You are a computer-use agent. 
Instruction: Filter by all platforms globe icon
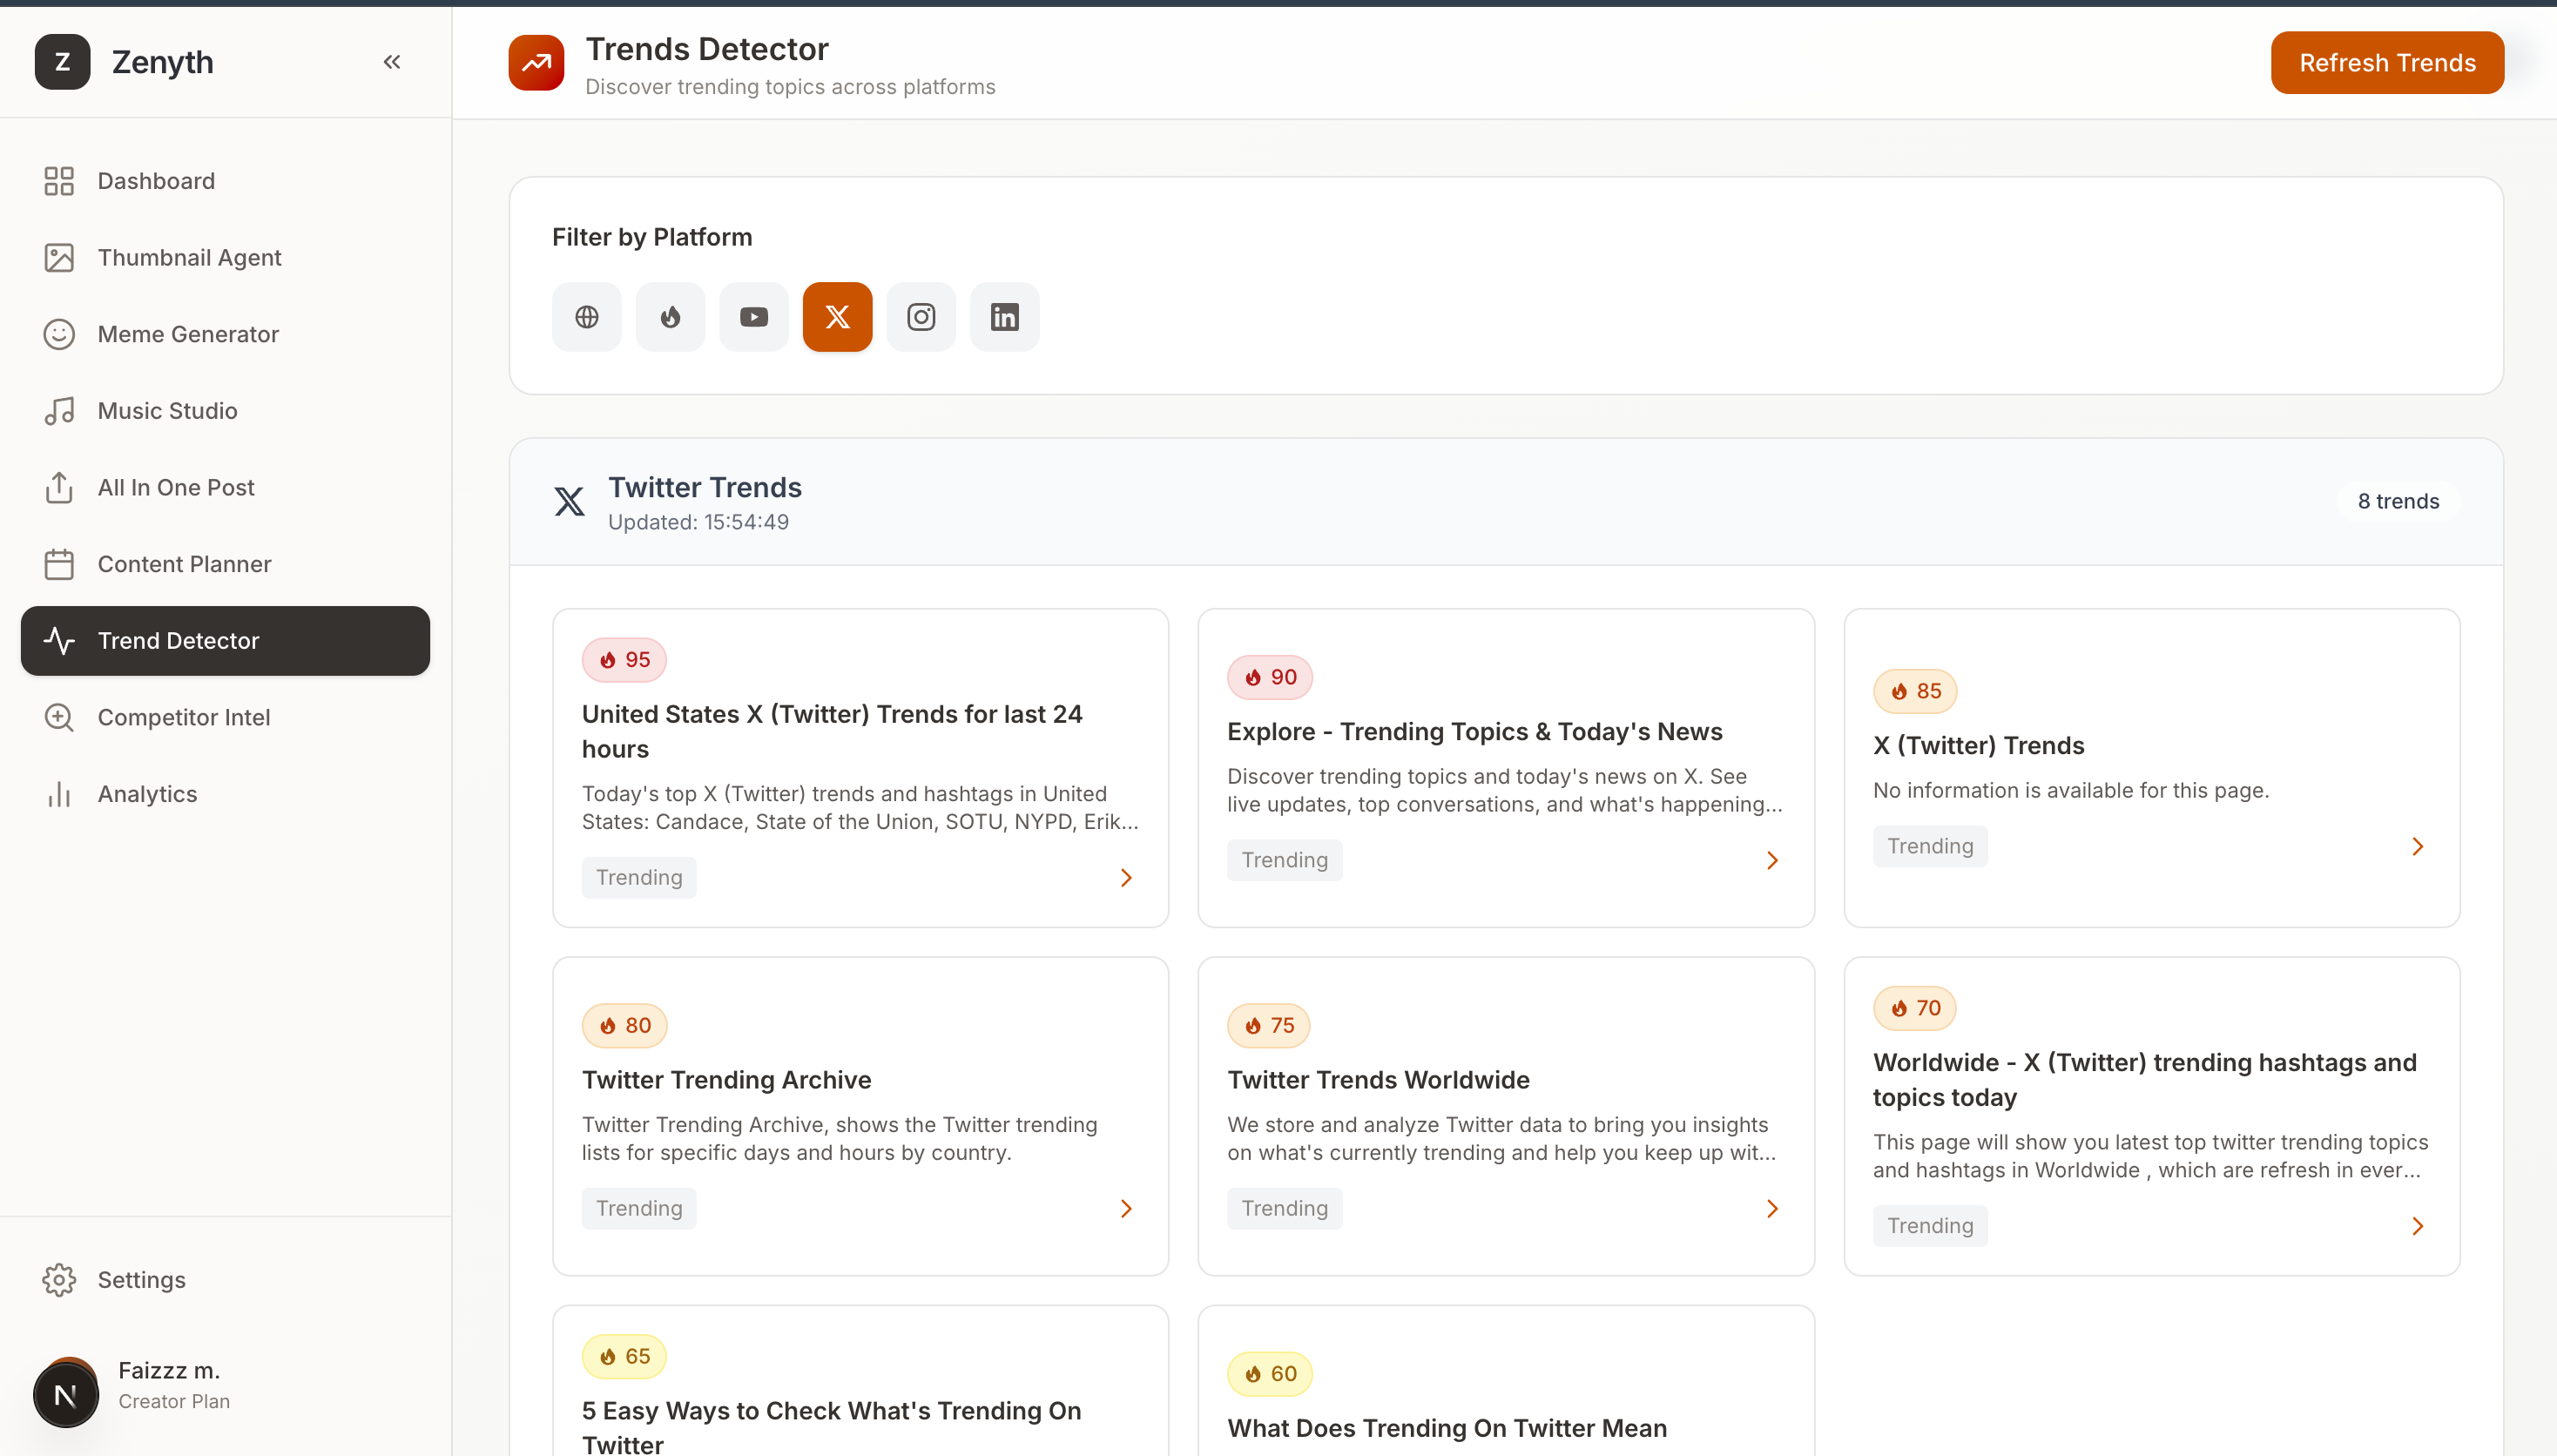pos(587,317)
